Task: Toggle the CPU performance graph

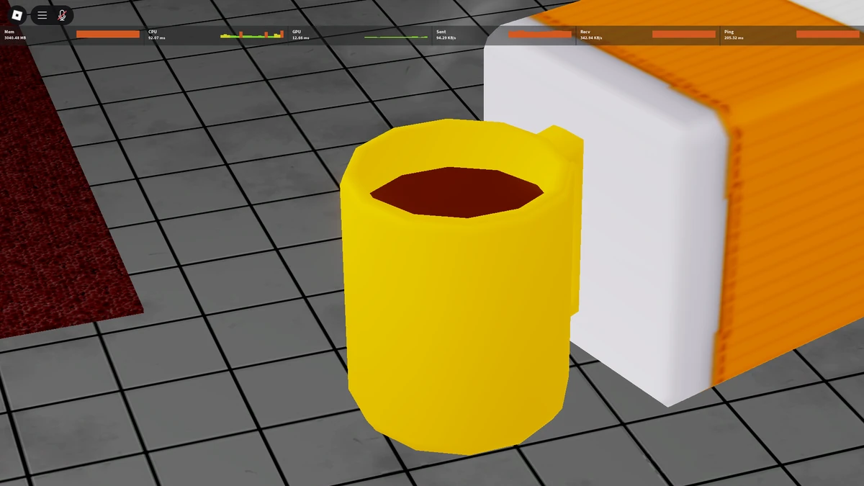Action: pos(252,33)
